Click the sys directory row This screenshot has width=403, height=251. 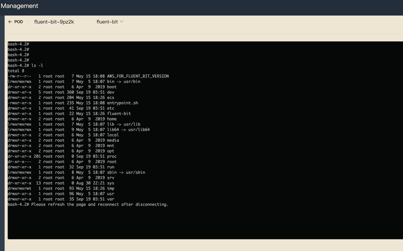click(61, 183)
